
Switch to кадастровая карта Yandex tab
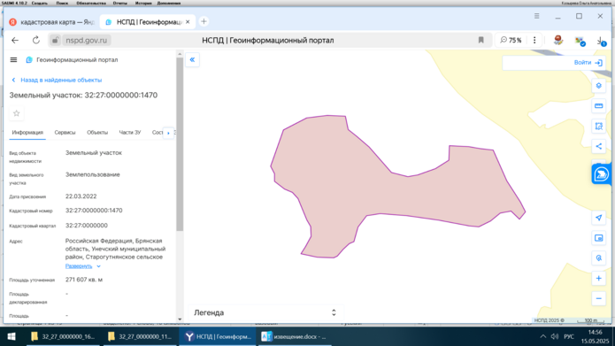(x=52, y=22)
